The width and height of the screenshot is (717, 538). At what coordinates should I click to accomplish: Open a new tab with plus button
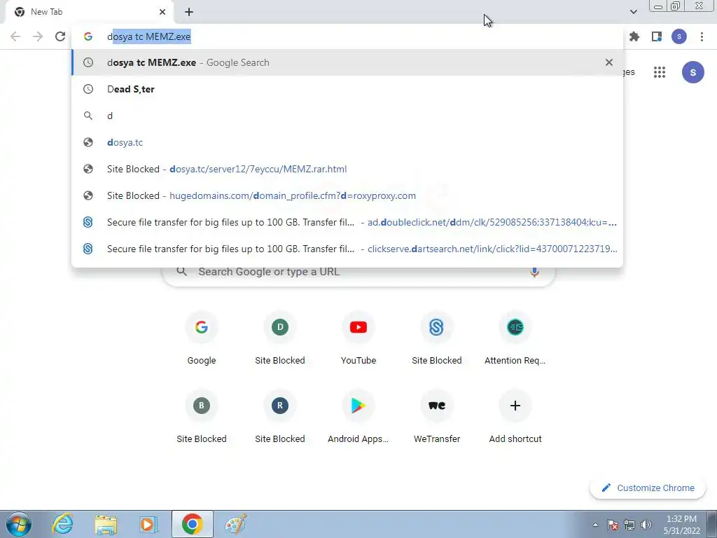(189, 12)
